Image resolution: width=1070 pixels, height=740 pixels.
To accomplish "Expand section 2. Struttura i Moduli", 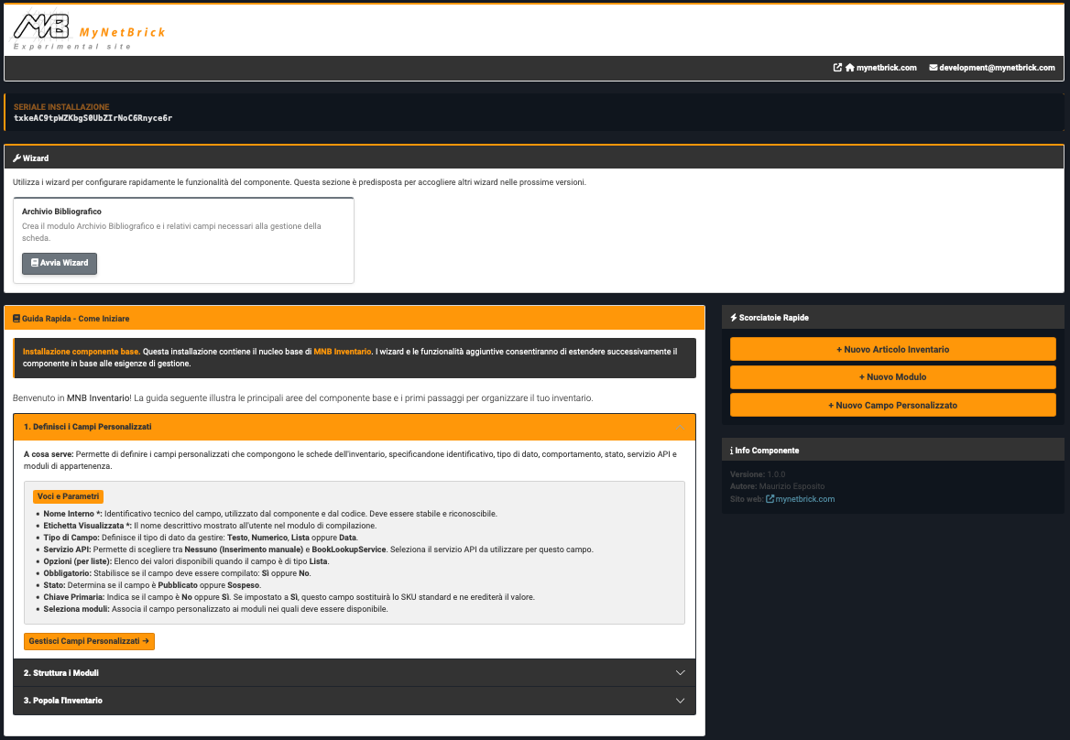I will coord(355,673).
